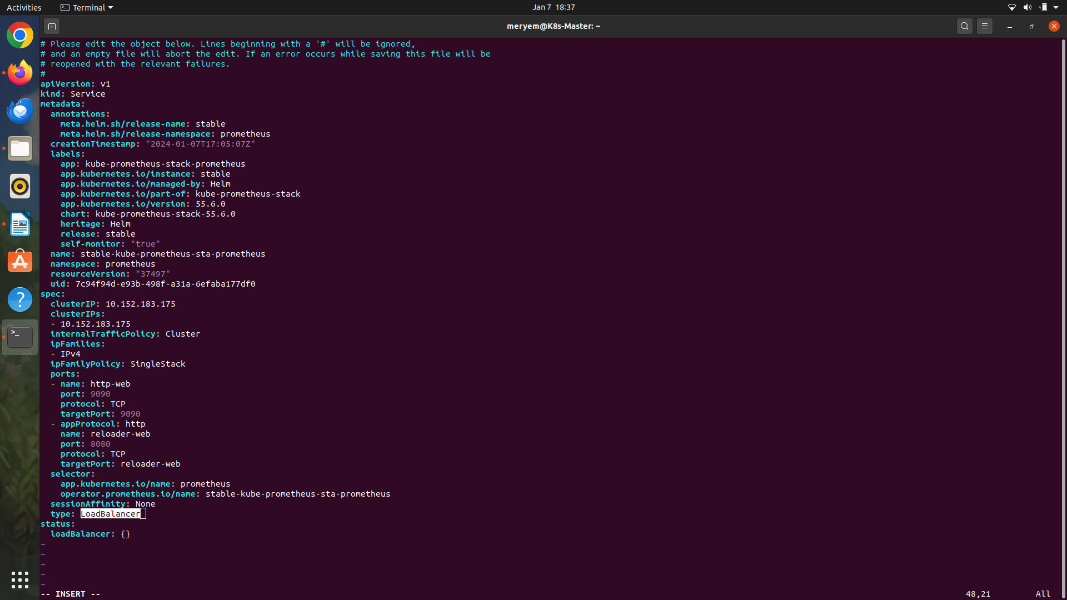Launch Google Chrome from the dock
Image resolution: width=1067 pixels, height=600 pixels.
pos(20,36)
